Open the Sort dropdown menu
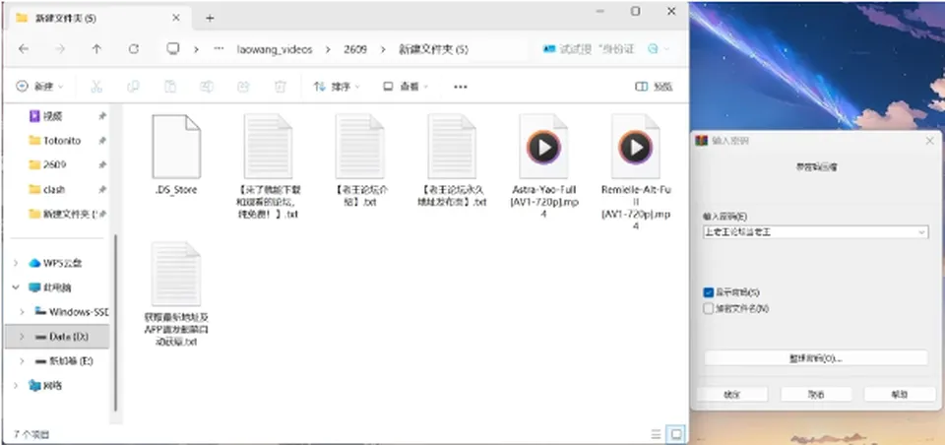The width and height of the screenshot is (945, 445). click(x=337, y=87)
